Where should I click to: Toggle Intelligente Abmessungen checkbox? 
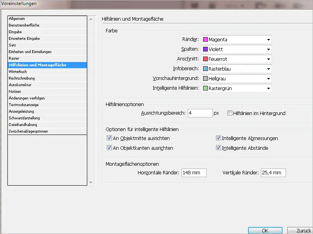(218, 138)
